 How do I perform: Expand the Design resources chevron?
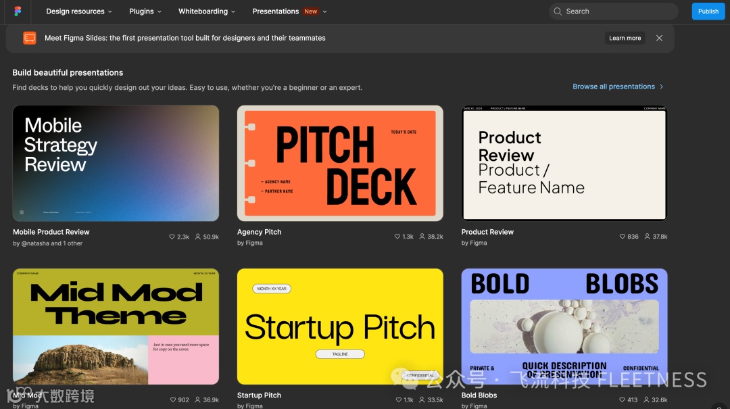click(x=110, y=11)
